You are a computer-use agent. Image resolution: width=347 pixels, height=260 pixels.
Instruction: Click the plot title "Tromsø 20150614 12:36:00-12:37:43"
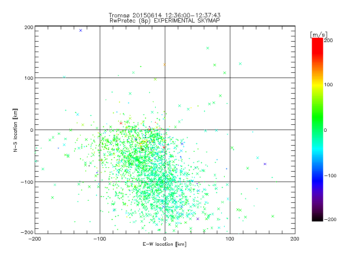(x=164, y=15)
